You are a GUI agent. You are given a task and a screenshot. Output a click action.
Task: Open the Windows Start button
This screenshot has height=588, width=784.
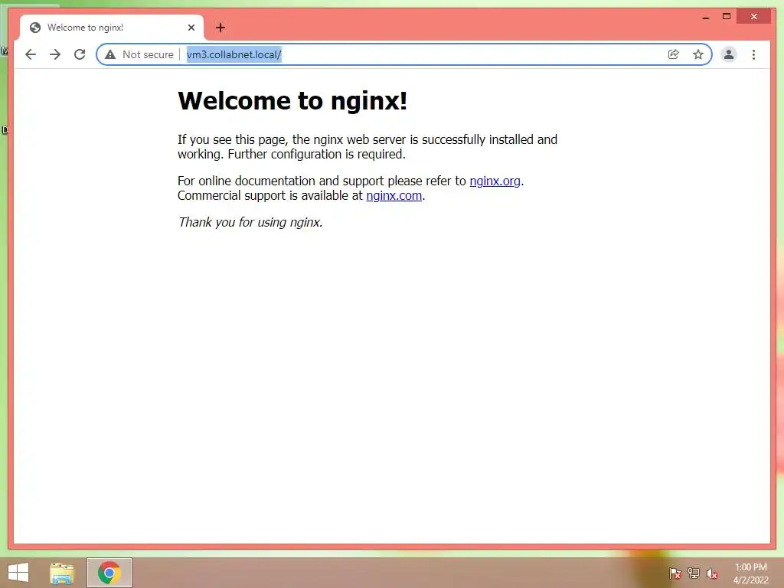[x=18, y=573]
